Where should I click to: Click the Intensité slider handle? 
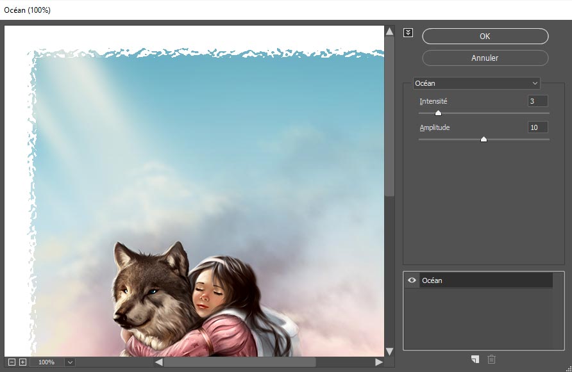(x=438, y=113)
